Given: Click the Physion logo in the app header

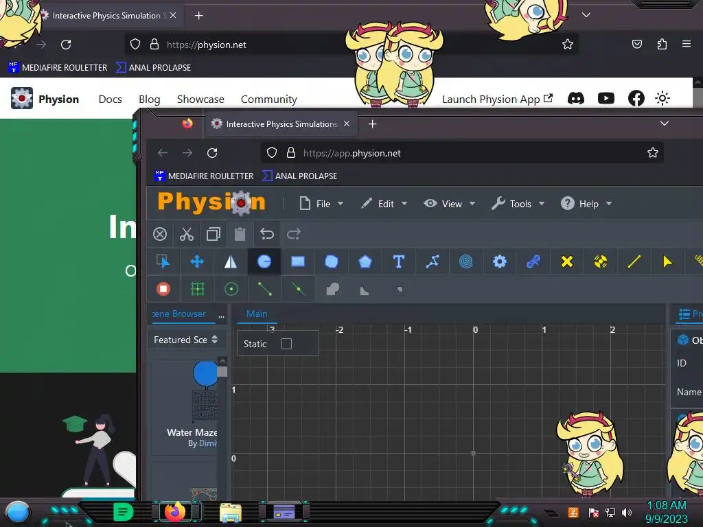Looking at the screenshot, I should [211, 202].
